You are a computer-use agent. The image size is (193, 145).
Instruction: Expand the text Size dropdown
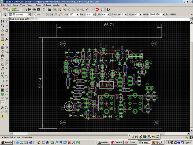point(77,15)
